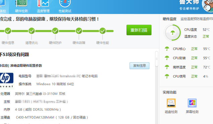This screenshot has height=124, width=213.
Task: Open the 屏幕检测 screen check tool
Action: [192, 106]
